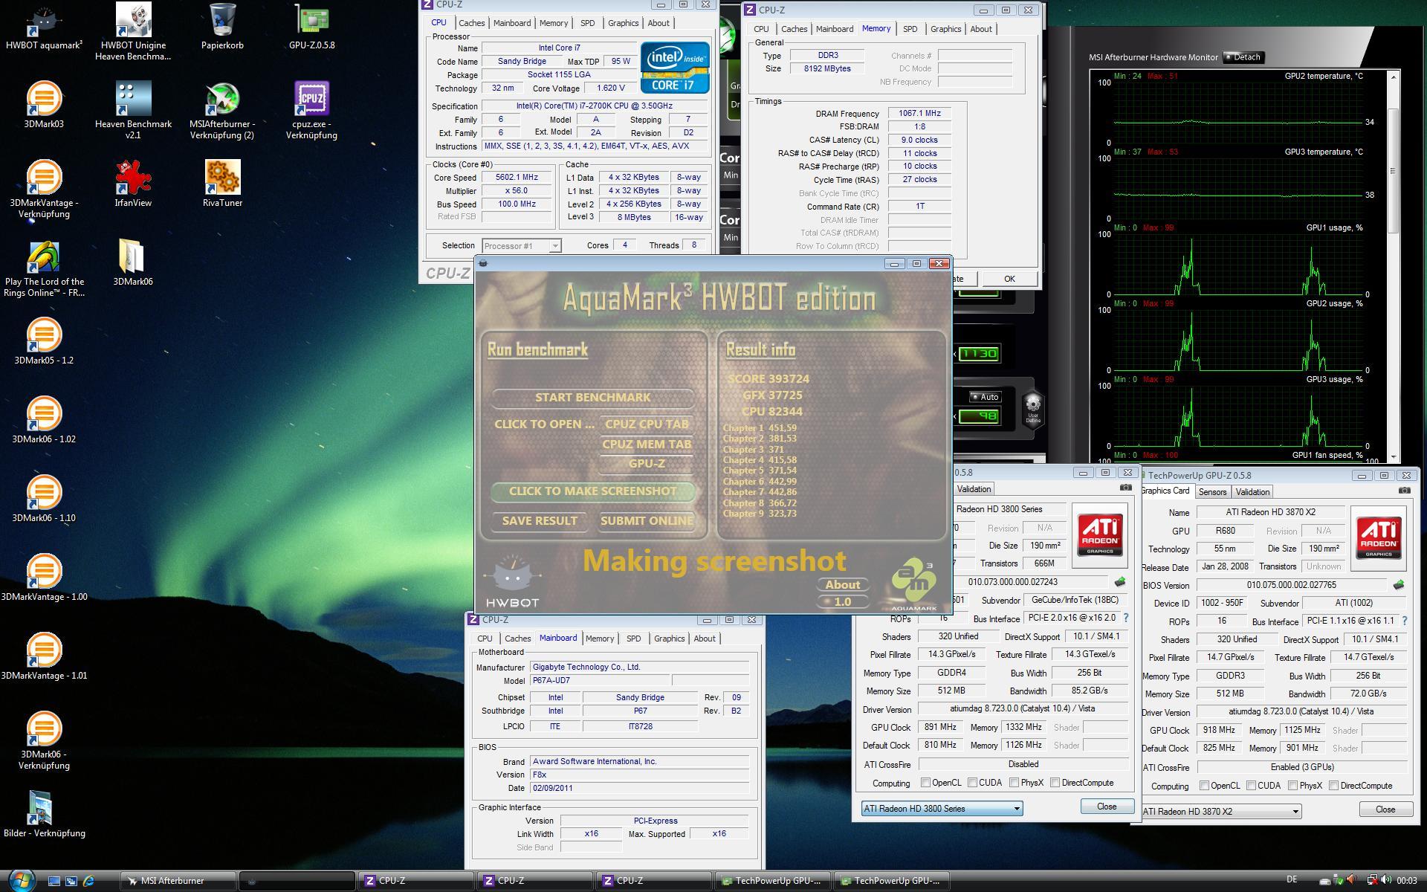Launch cpuz.exe Verknüpfung desktop shortcut
The height and width of the screenshot is (892, 1427).
(x=311, y=110)
